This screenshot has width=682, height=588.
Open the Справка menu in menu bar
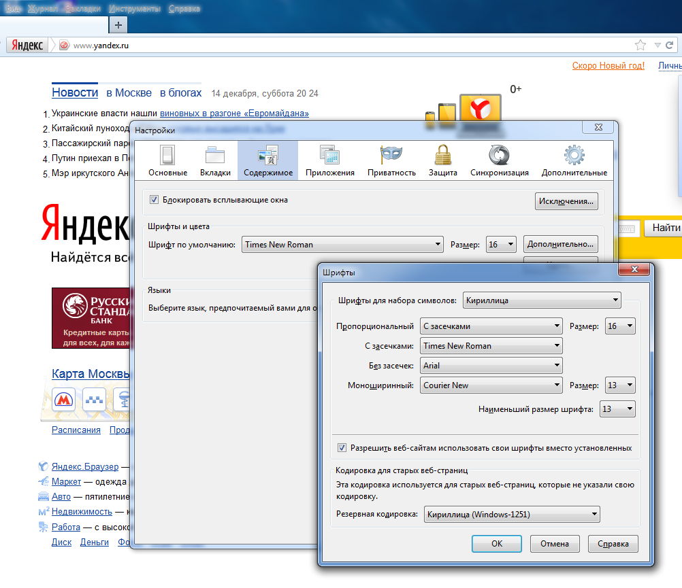184,8
